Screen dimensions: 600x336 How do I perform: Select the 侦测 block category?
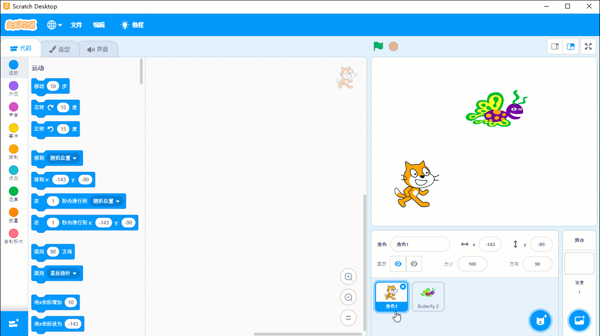[14, 173]
